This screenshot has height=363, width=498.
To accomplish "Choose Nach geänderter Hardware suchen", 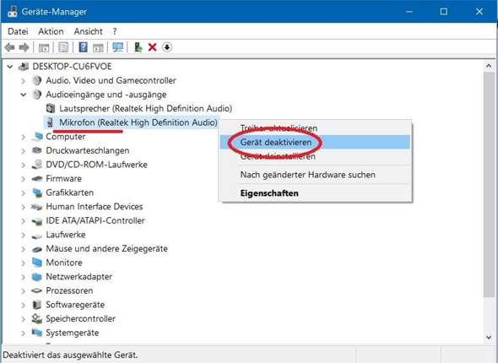I will [315, 175].
